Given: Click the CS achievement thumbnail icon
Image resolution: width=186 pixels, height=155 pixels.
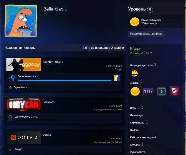Looking at the screenshot, I should tap(117, 78).
